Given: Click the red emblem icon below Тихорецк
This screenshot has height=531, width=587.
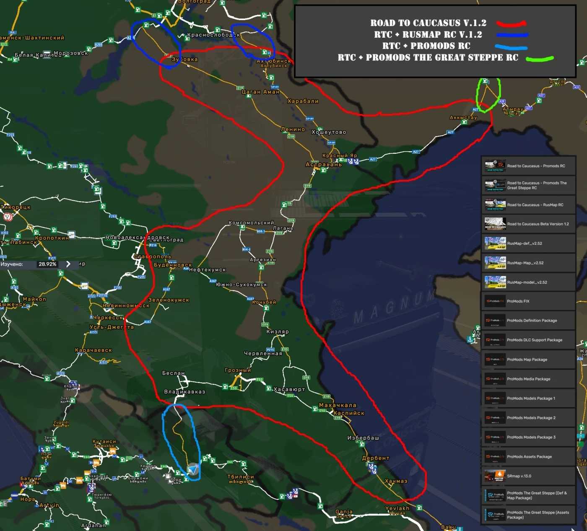Looking at the screenshot, I should (8, 217).
